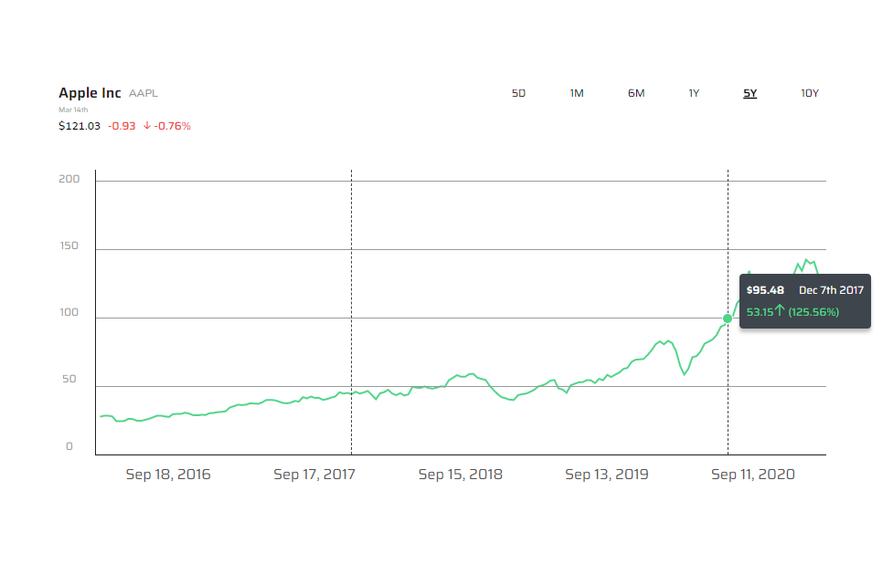This screenshot has width=893, height=564.
Task: Select the 5D time range
Action: 518,93
